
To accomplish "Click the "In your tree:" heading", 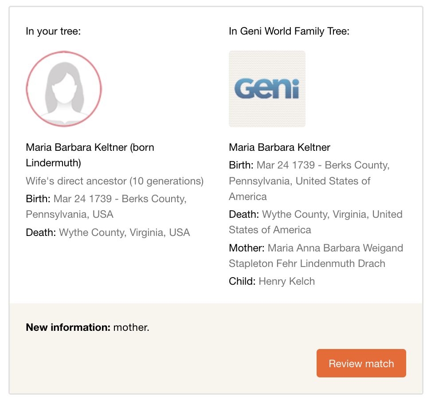I will pyautogui.click(x=53, y=31).
